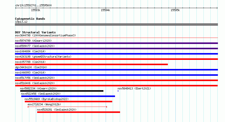The height and width of the screenshot is (122, 225).
Task: Click the purple nsv5974799 variant bar
Action: pos(116,43)
